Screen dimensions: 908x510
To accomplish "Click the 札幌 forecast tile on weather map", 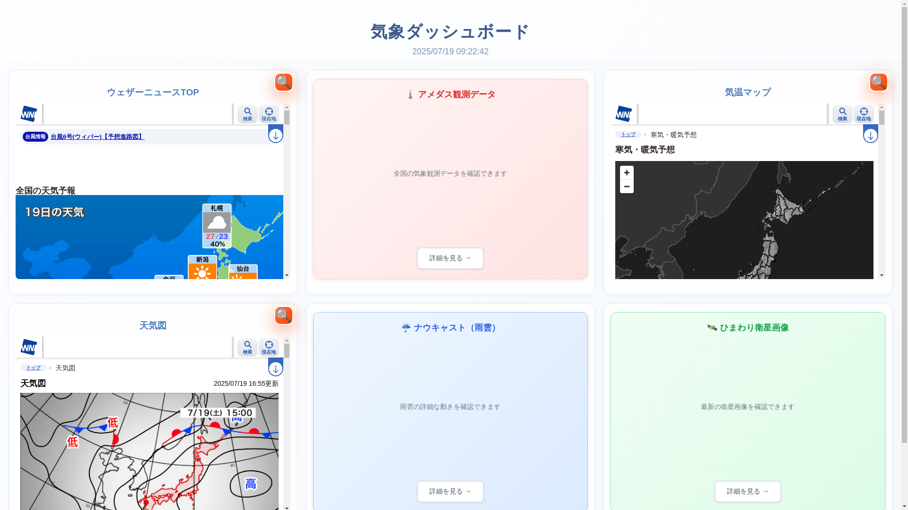I will [x=217, y=226].
